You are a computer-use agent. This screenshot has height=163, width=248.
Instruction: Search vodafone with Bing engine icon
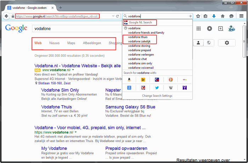(x=143, y=80)
